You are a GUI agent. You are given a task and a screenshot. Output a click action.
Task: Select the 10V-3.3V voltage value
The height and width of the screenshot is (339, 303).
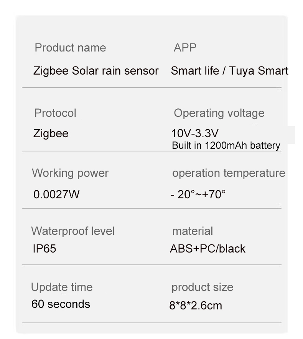(195, 133)
